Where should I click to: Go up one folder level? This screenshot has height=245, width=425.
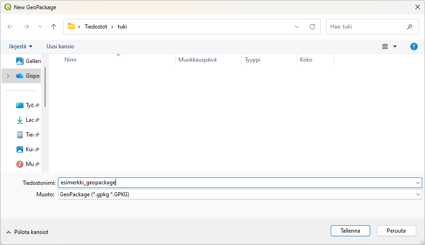54,27
